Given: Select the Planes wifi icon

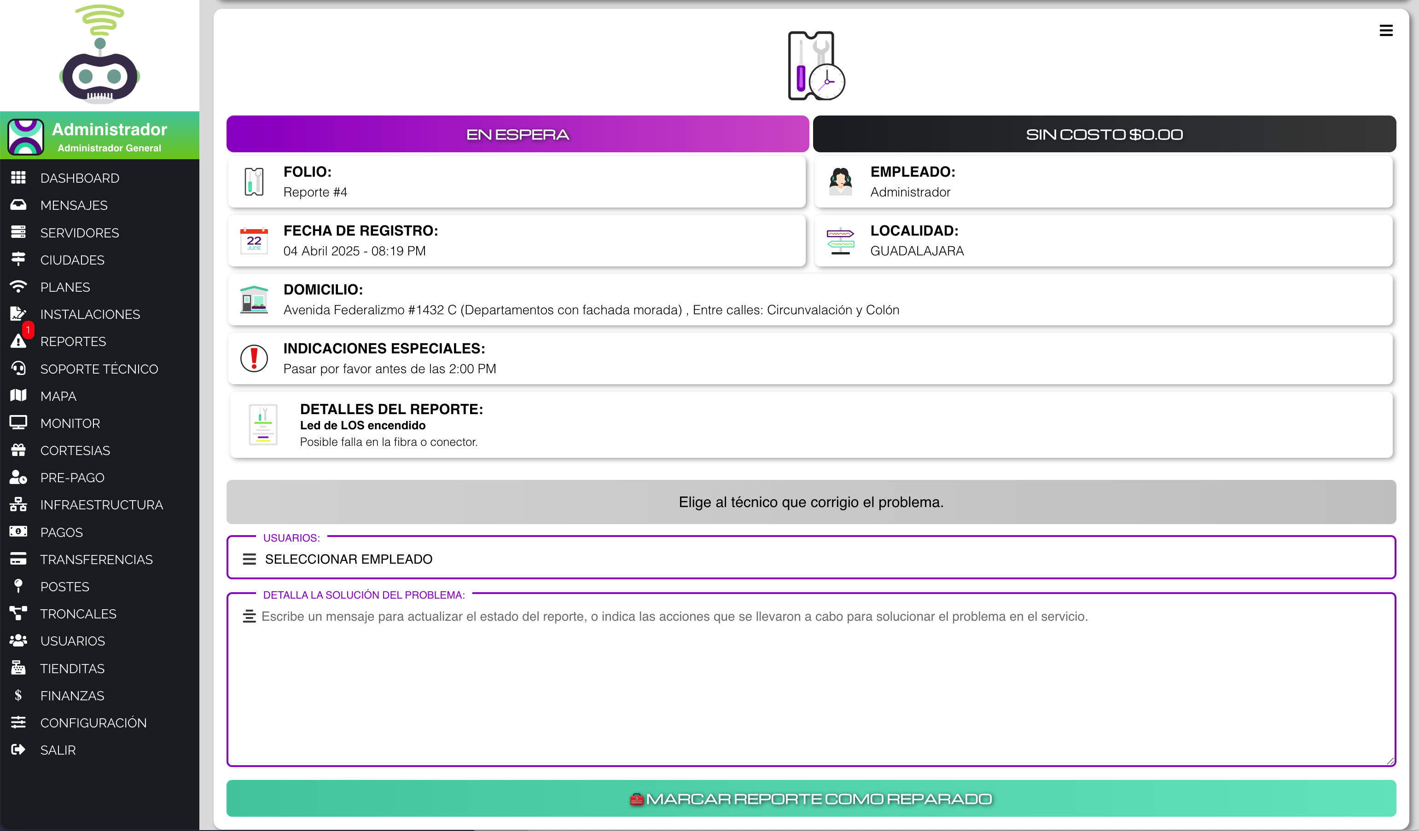Looking at the screenshot, I should tap(18, 286).
